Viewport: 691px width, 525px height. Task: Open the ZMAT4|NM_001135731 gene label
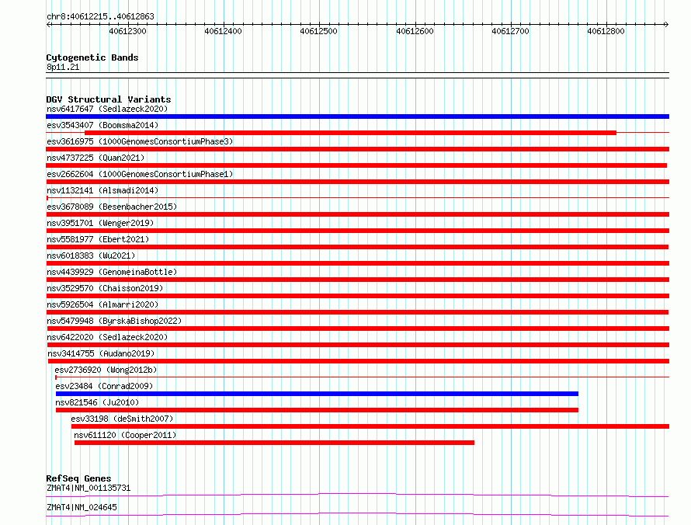coord(89,488)
